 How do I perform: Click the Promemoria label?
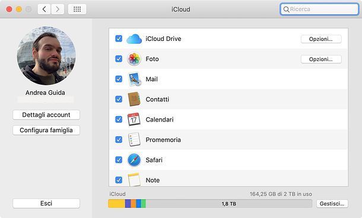click(x=163, y=140)
